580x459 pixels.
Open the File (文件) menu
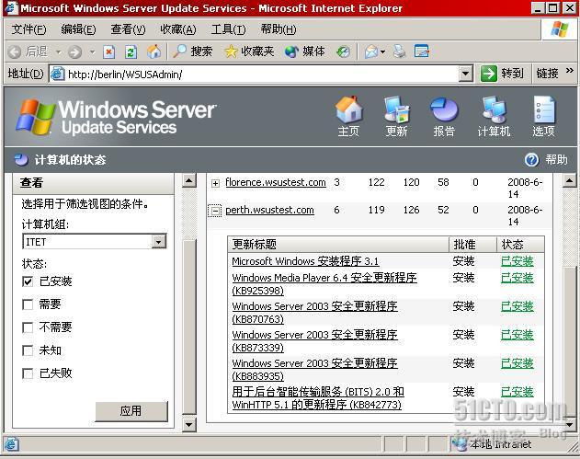(28, 29)
